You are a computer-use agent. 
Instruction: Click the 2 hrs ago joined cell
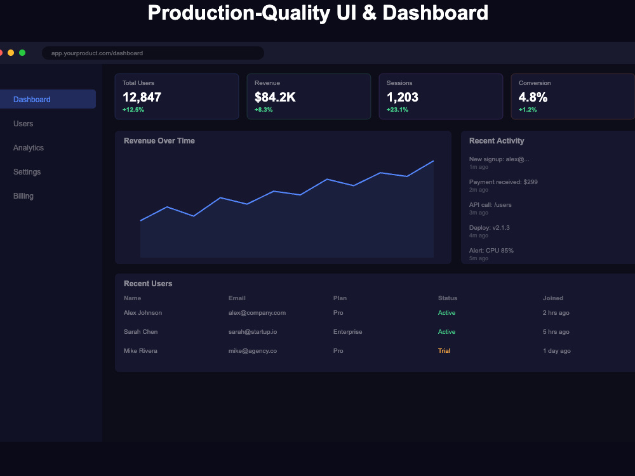click(x=556, y=313)
